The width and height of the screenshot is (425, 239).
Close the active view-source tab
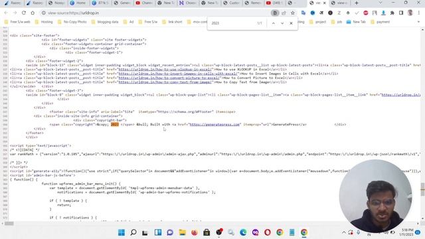click(325, 3)
